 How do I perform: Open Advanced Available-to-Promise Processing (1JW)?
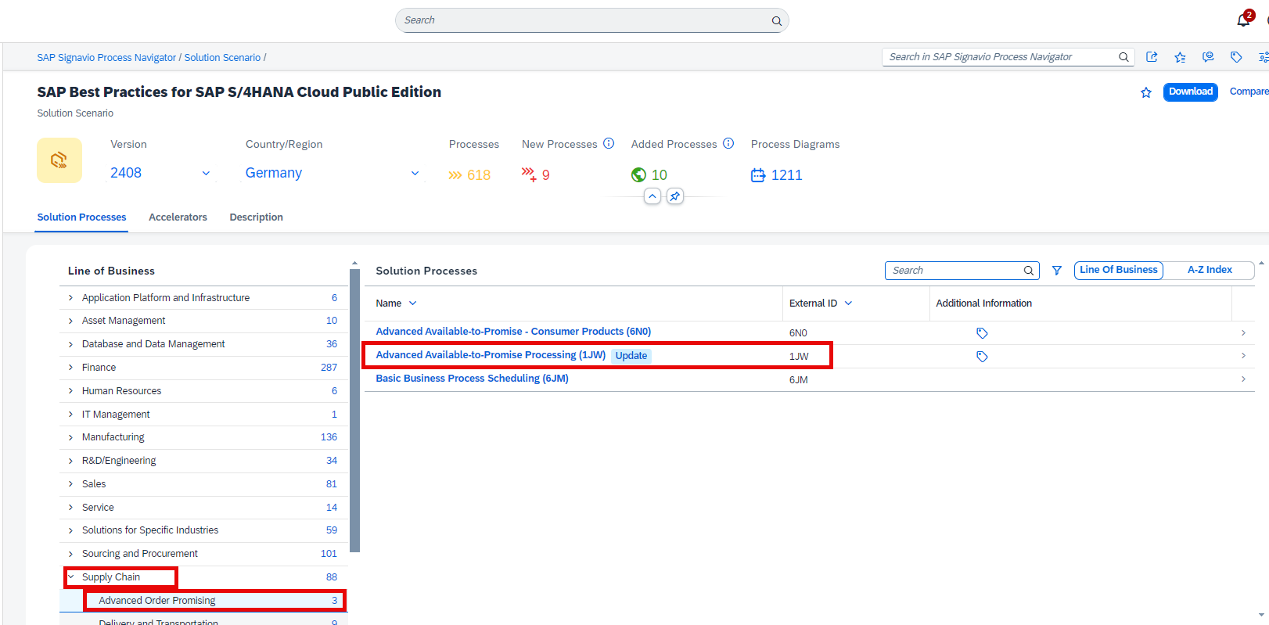click(x=491, y=355)
